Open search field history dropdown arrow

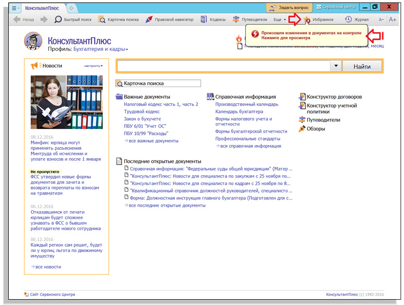pyautogui.click(x=336, y=66)
